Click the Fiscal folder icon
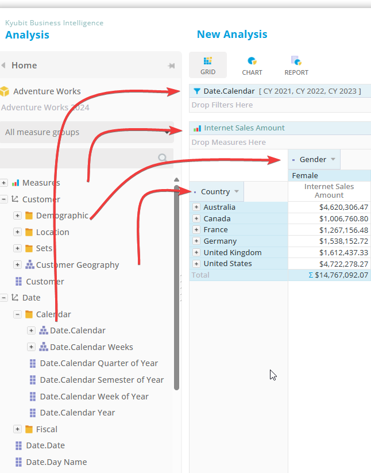This screenshot has height=473, width=371. 29,429
